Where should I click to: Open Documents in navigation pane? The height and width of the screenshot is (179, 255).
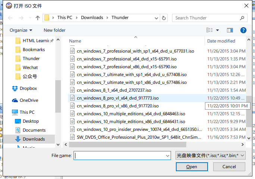coord(30,130)
